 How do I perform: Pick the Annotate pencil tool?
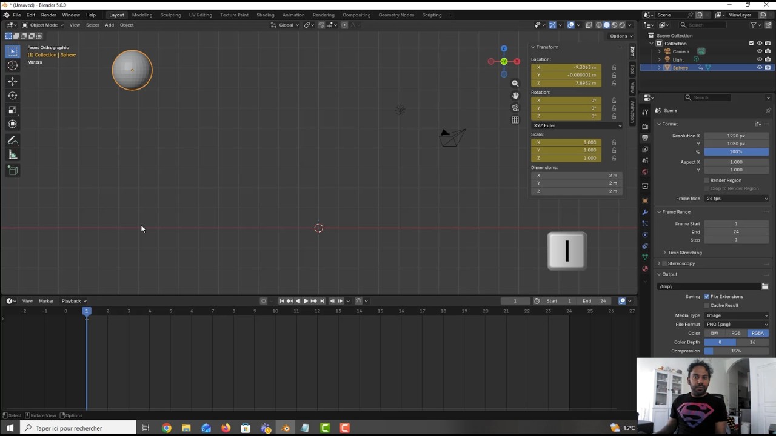13,140
